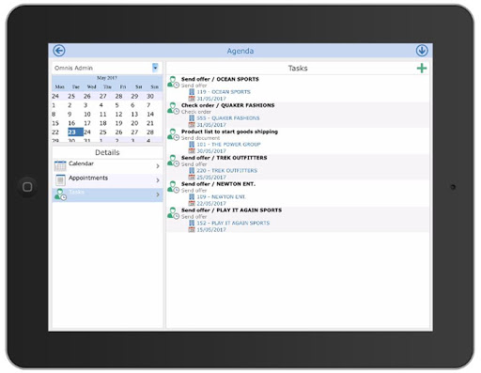Image resolution: width=481 pixels, height=373 pixels.
Task: Click task icon for Send offer / OCEAN SPORTS
Action: coord(173,82)
